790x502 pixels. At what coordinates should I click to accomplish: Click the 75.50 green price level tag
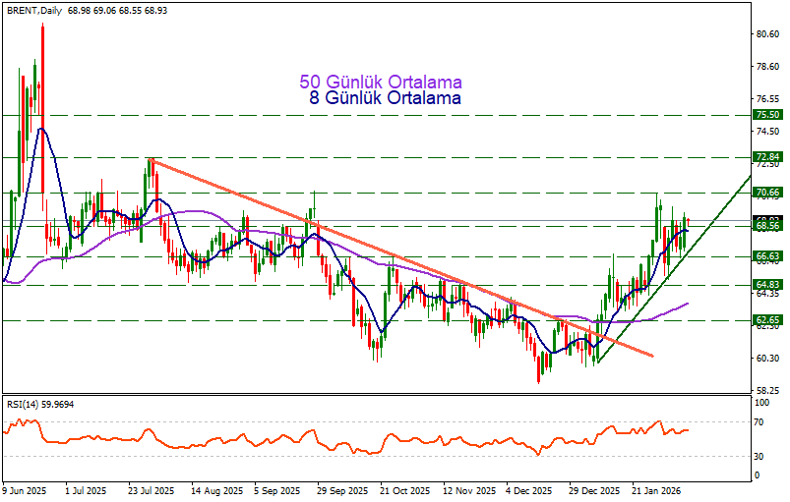coord(767,115)
